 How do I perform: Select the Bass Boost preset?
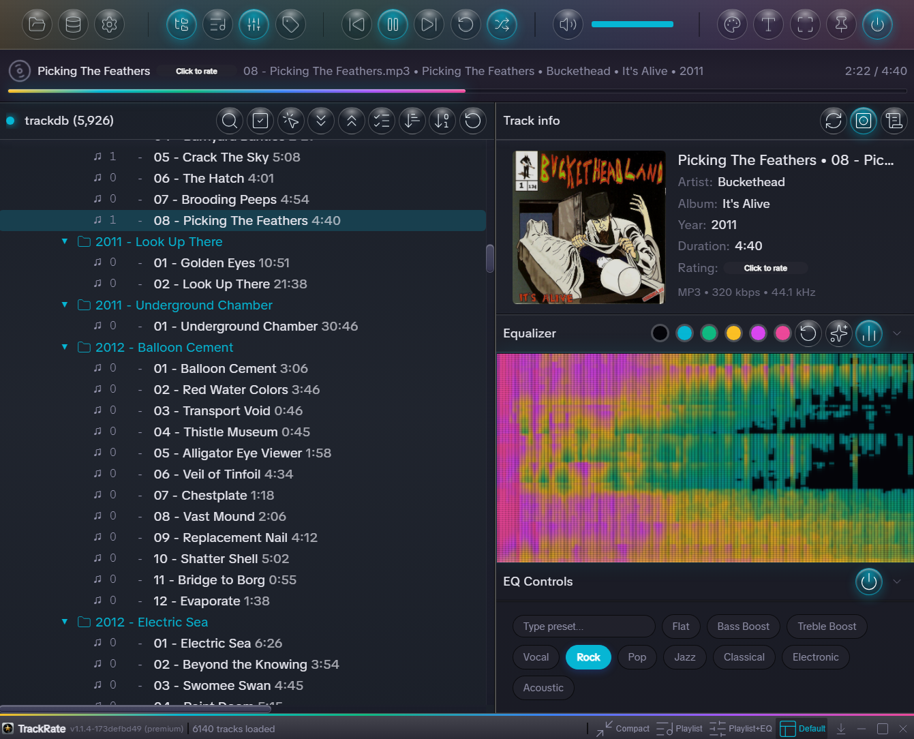(742, 627)
